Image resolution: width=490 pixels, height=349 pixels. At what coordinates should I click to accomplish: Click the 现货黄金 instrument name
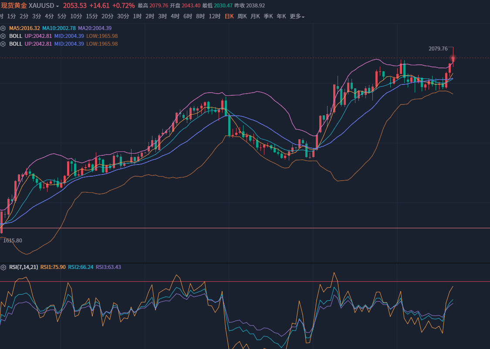click(x=14, y=6)
